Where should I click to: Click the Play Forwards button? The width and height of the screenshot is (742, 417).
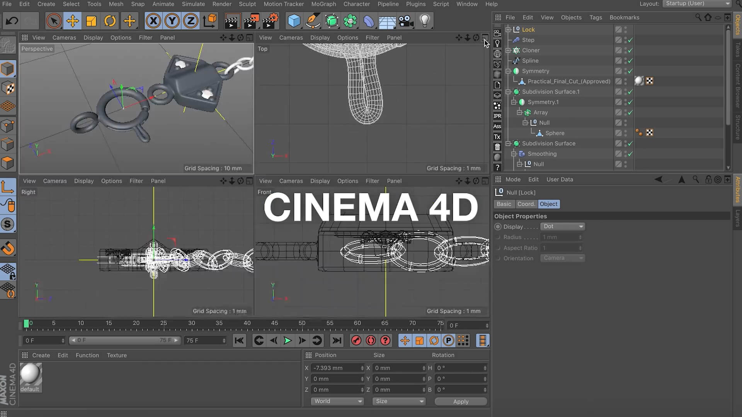pyautogui.click(x=288, y=341)
